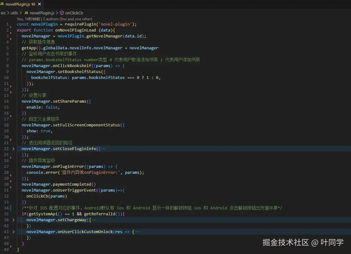Click setShareParams on line 14
Image resolution: width=351 pixels, height=254 pixels.
[70, 101]
